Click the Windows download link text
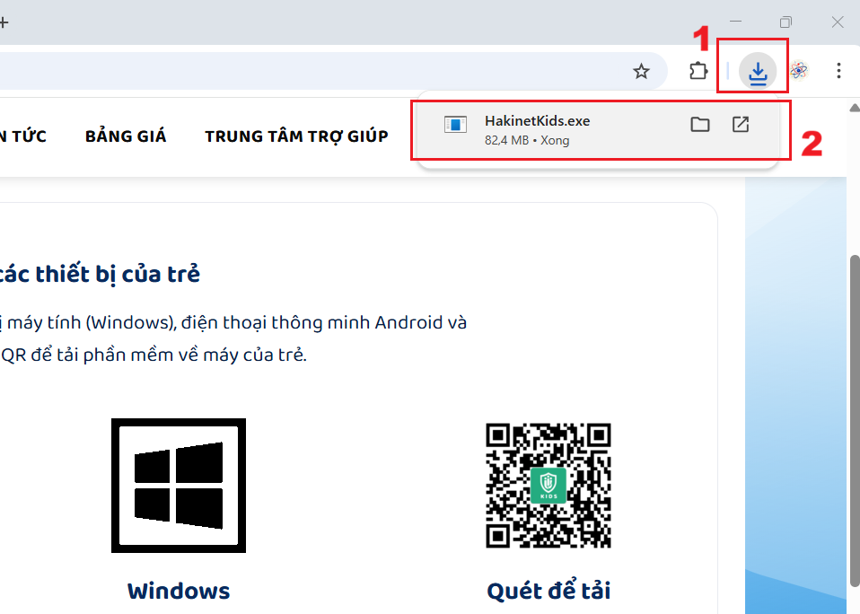 tap(178, 591)
